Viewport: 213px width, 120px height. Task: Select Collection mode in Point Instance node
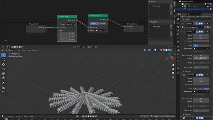pyautogui.click(x=102, y=24)
